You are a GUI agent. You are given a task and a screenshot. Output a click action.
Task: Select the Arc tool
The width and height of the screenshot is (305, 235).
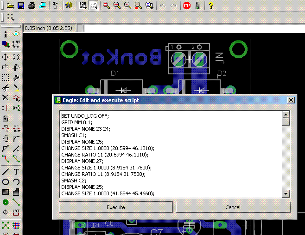16,182
